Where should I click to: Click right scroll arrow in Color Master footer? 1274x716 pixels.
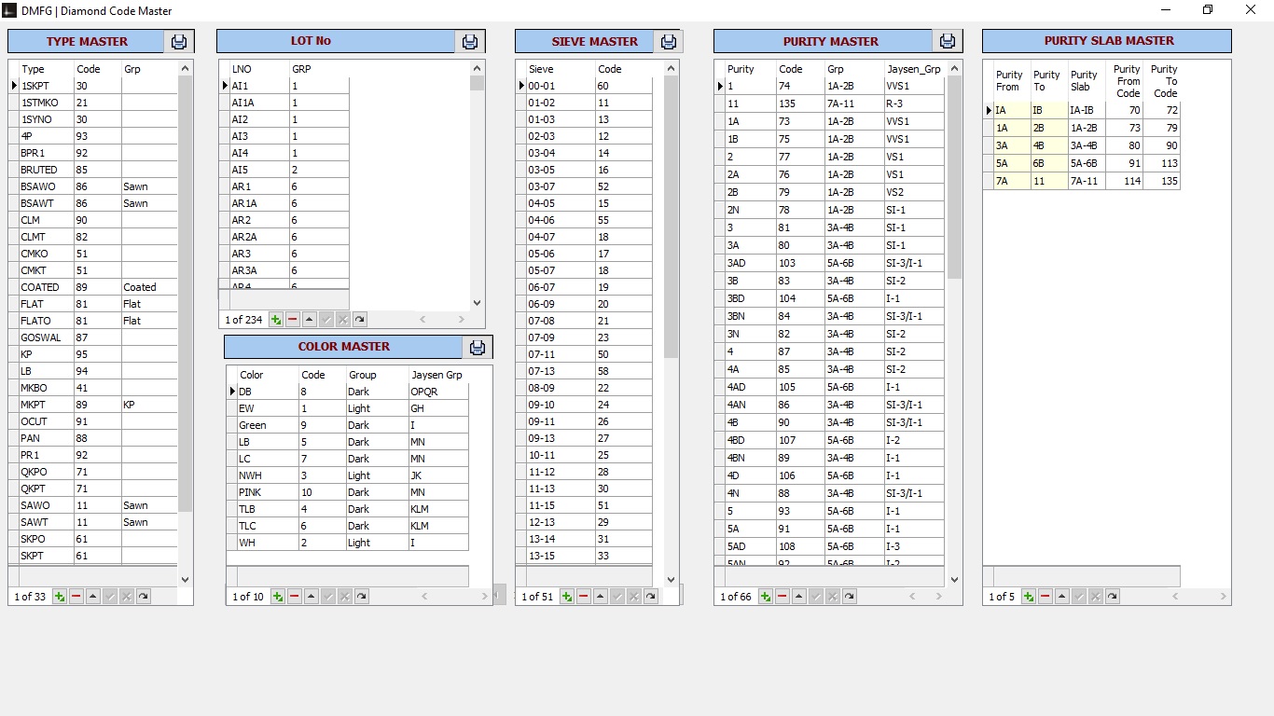coord(484,597)
